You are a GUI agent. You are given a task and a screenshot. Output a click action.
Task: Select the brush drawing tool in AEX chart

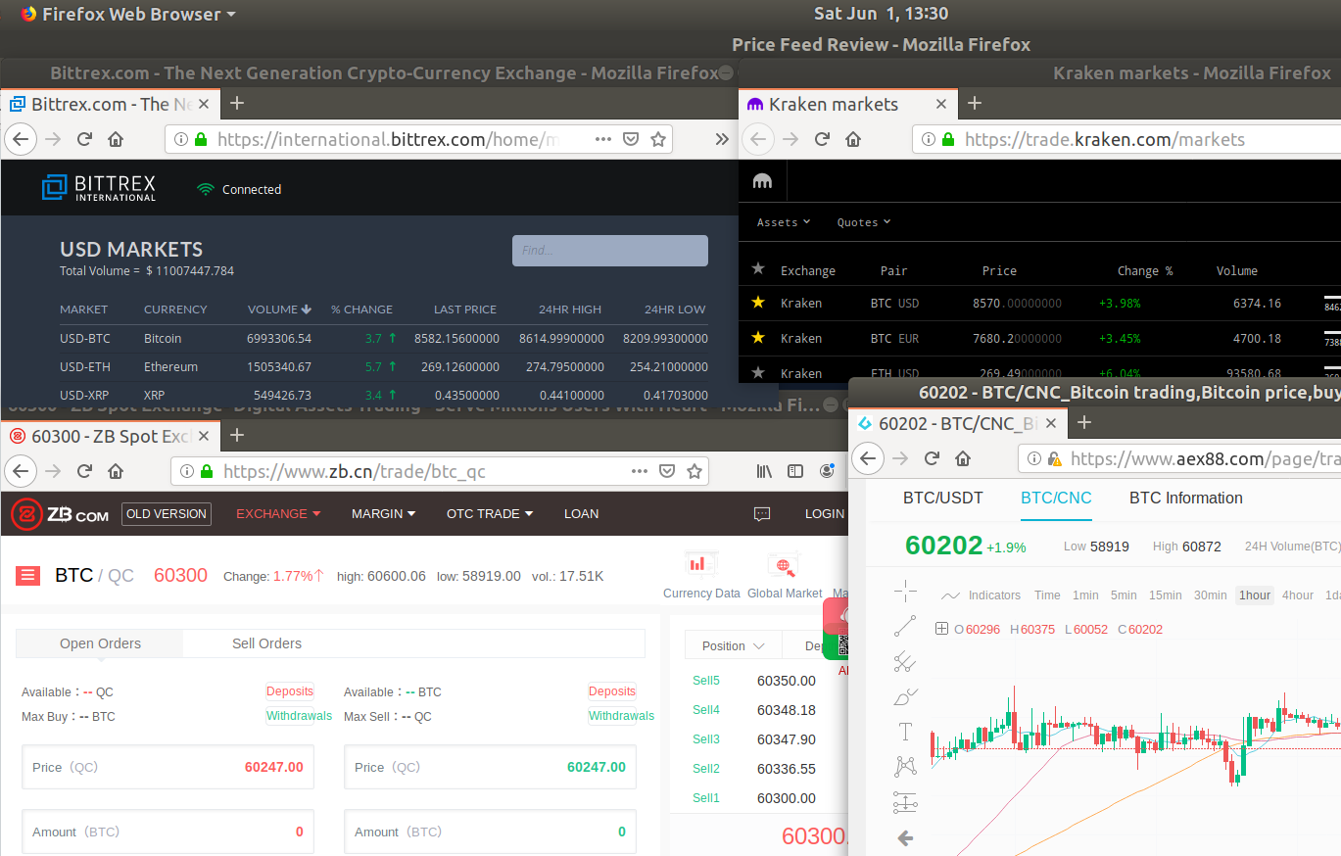click(x=905, y=697)
